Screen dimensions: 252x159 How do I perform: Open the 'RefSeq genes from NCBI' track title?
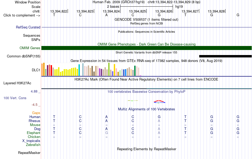pos(146,23)
